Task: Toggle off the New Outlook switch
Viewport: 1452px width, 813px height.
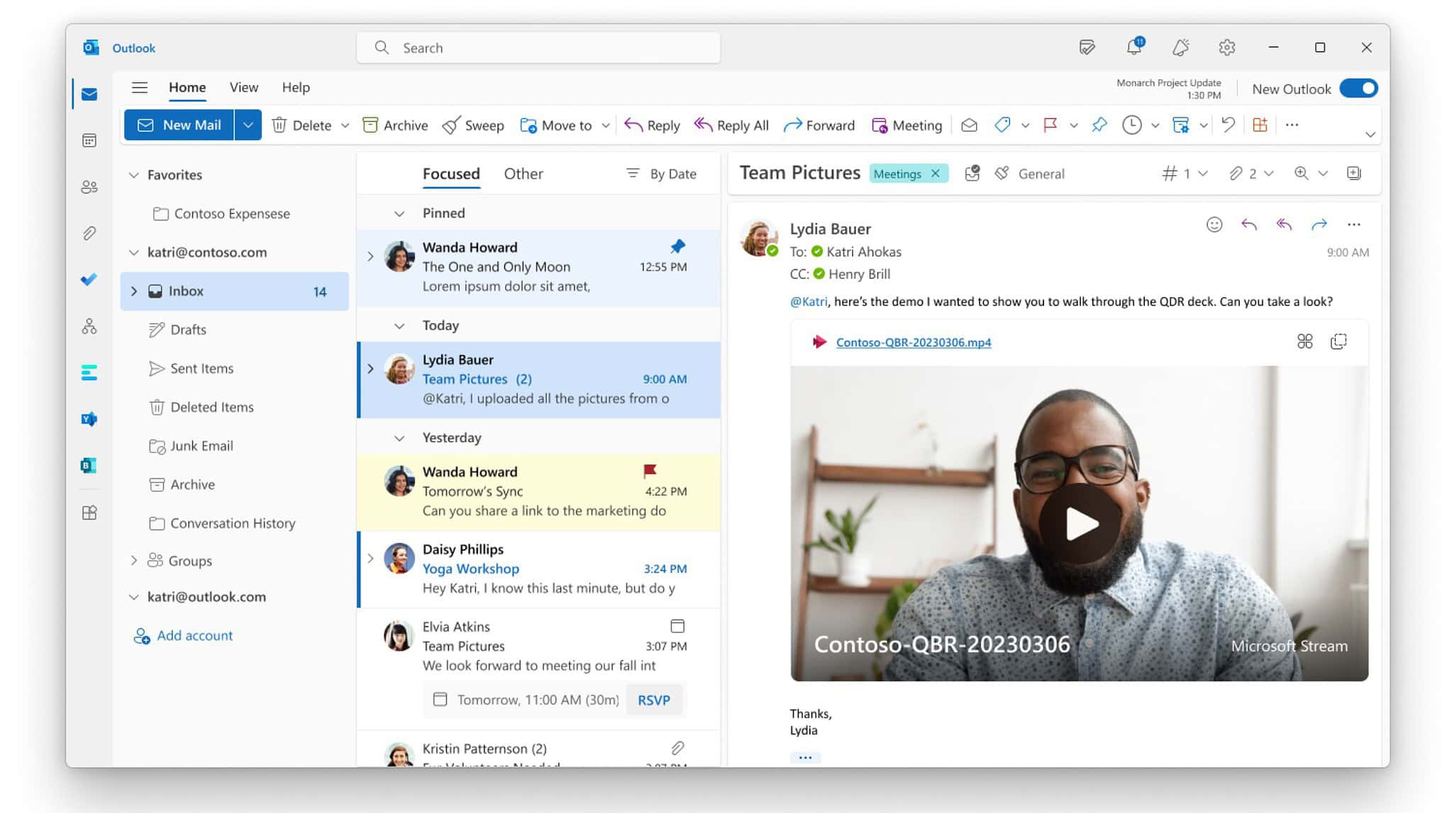Action: pos(1357,88)
